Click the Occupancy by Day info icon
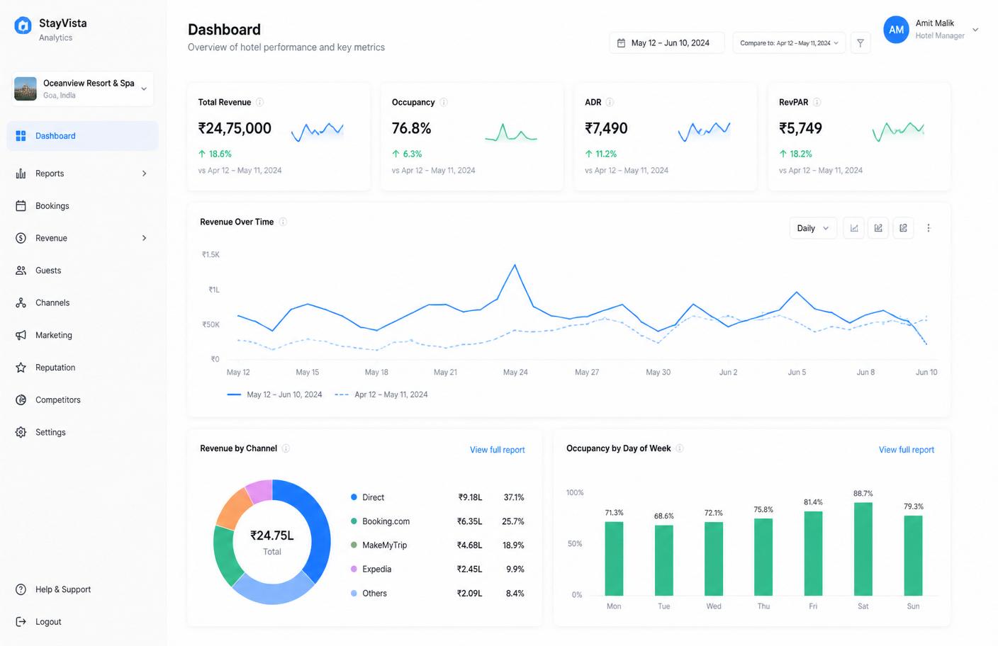Image resolution: width=998 pixels, height=646 pixels. pyautogui.click(x=680, y=448)
